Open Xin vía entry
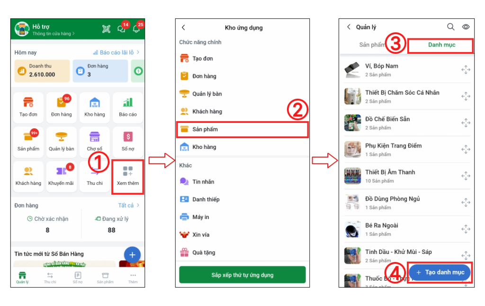 pos(242,235)
